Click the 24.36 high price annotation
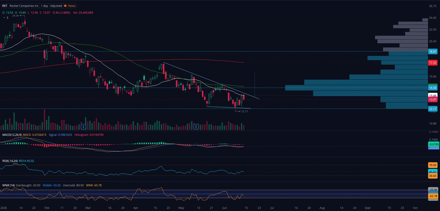 point(16,16)
